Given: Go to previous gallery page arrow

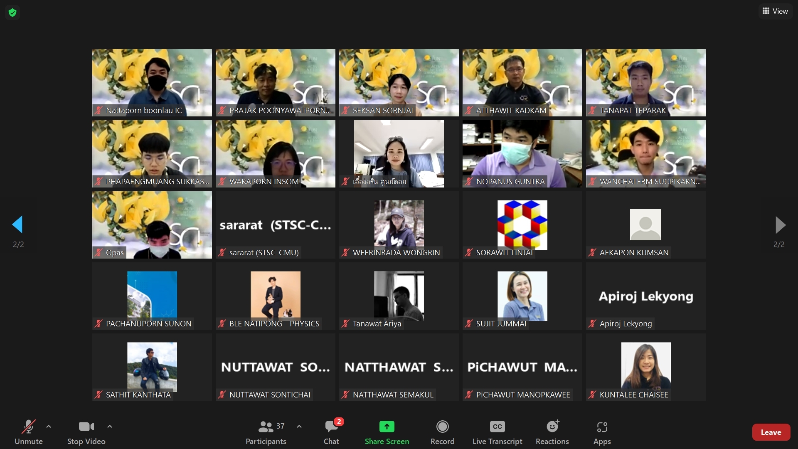Looking at the screenshot, I should [x=17, y=224].
